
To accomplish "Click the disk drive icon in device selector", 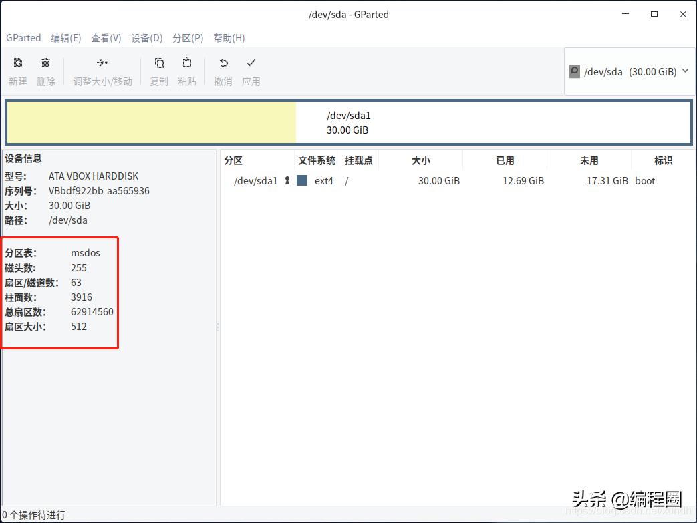I will [574, 71].
